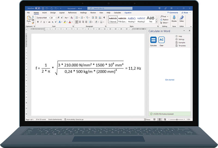Switch to Focus mode in status bar
The width and height of the screenshot is (218, 148).
(147, 120)
